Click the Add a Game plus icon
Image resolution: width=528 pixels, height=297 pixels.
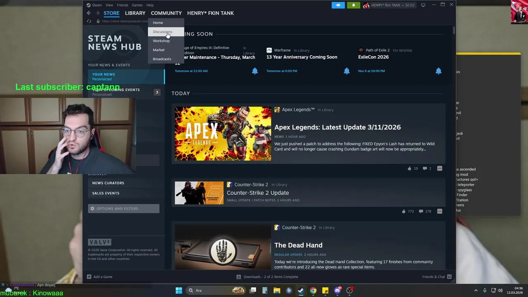click(89, 277)
